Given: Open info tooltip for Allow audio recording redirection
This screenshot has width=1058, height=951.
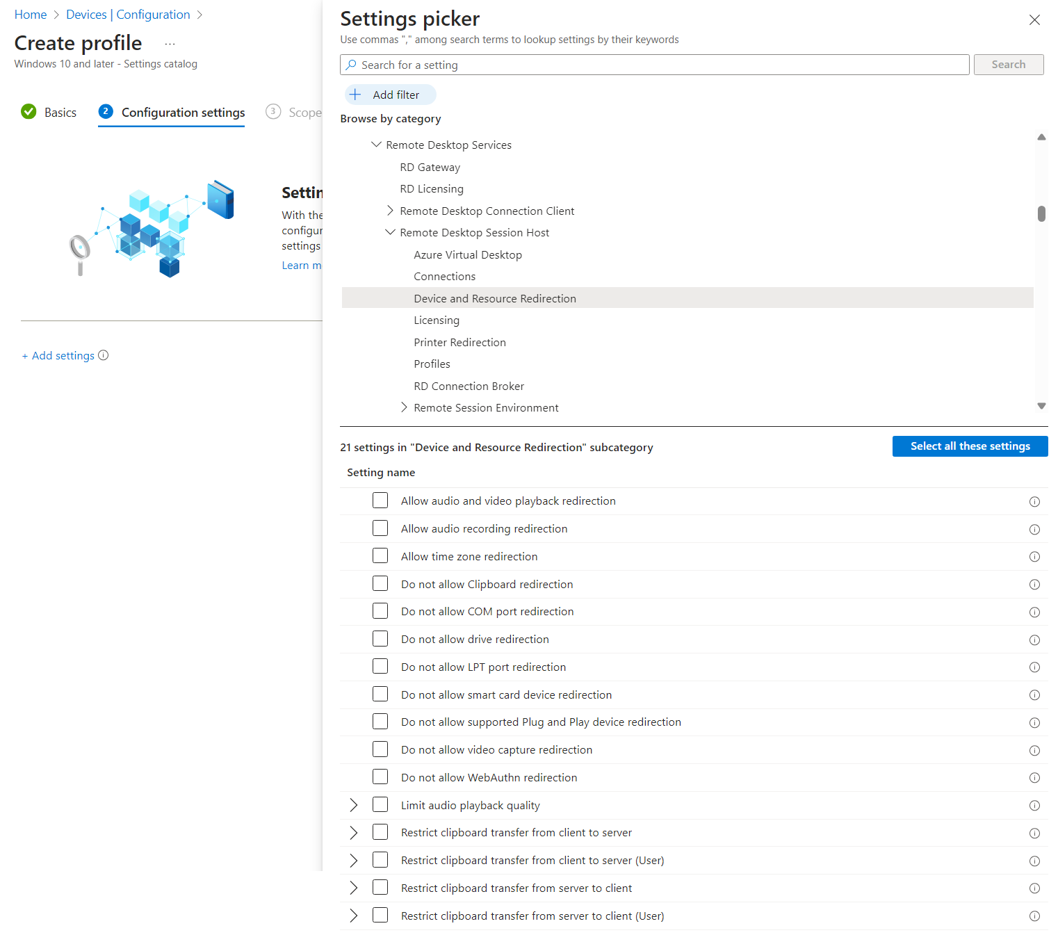Looking at the screenshot, I should (x=1034, y=528).
